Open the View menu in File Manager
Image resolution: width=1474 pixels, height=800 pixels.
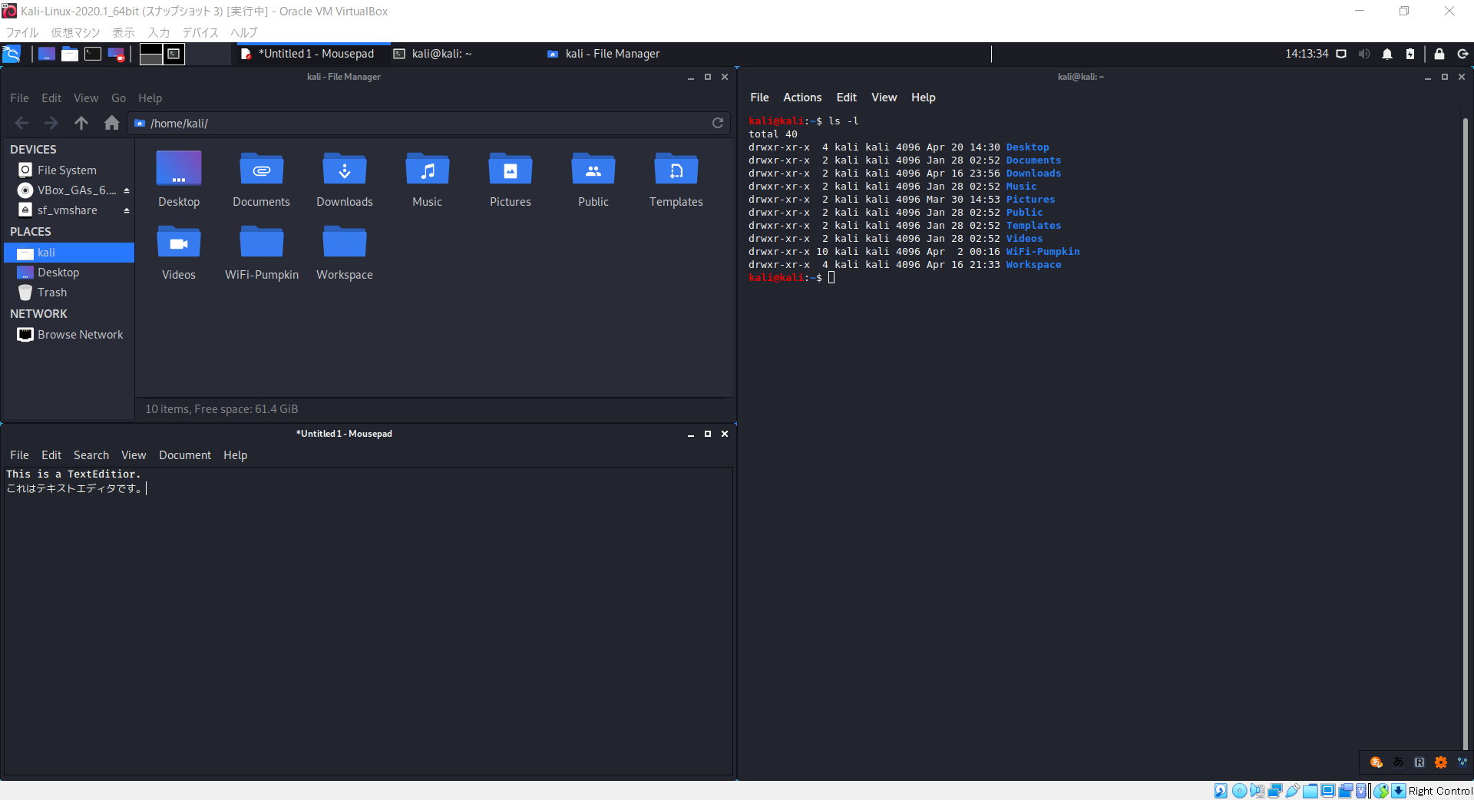click(86, 98)
